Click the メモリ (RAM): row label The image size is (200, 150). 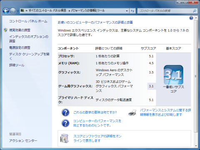69,63
